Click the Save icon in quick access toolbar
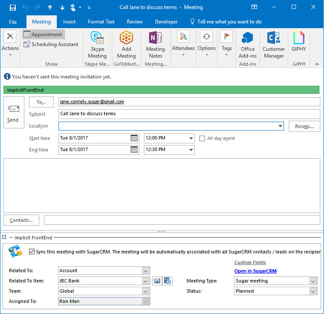 12,7
